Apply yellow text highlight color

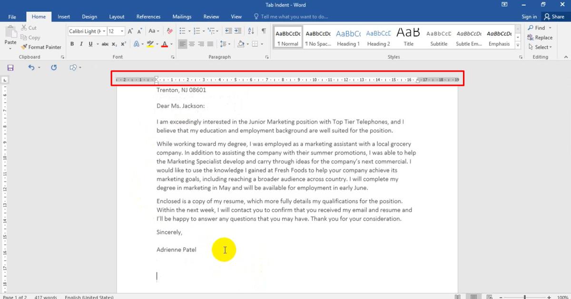pos(150,44)
